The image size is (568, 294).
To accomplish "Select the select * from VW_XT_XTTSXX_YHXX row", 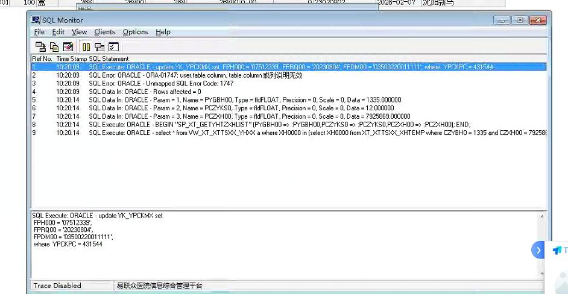I will 289,133.
